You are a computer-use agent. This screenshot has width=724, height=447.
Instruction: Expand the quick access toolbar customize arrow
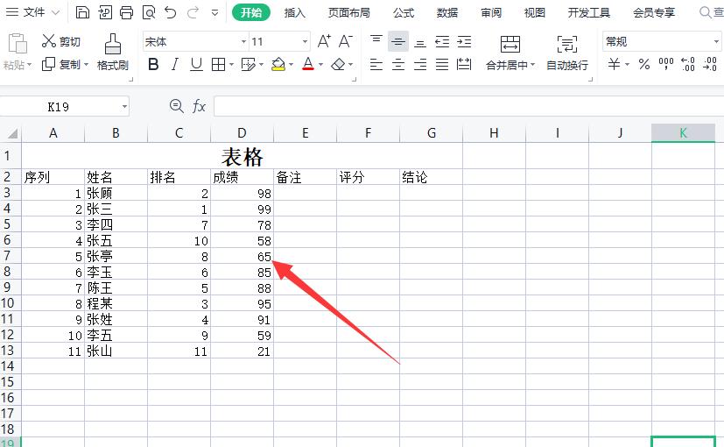(214, 13)
